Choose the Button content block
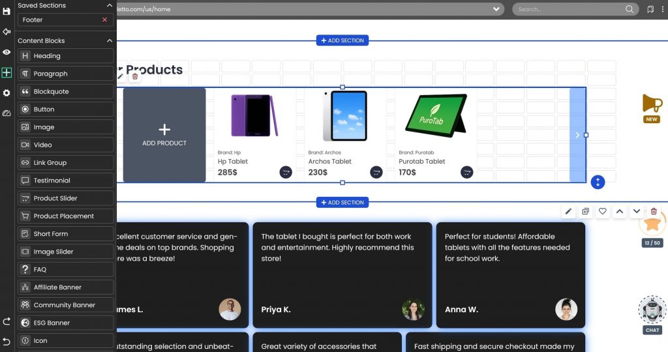 click(66, 110)
